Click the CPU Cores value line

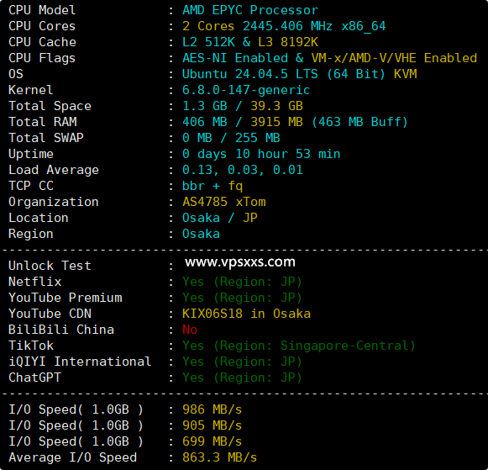[284, 26]
